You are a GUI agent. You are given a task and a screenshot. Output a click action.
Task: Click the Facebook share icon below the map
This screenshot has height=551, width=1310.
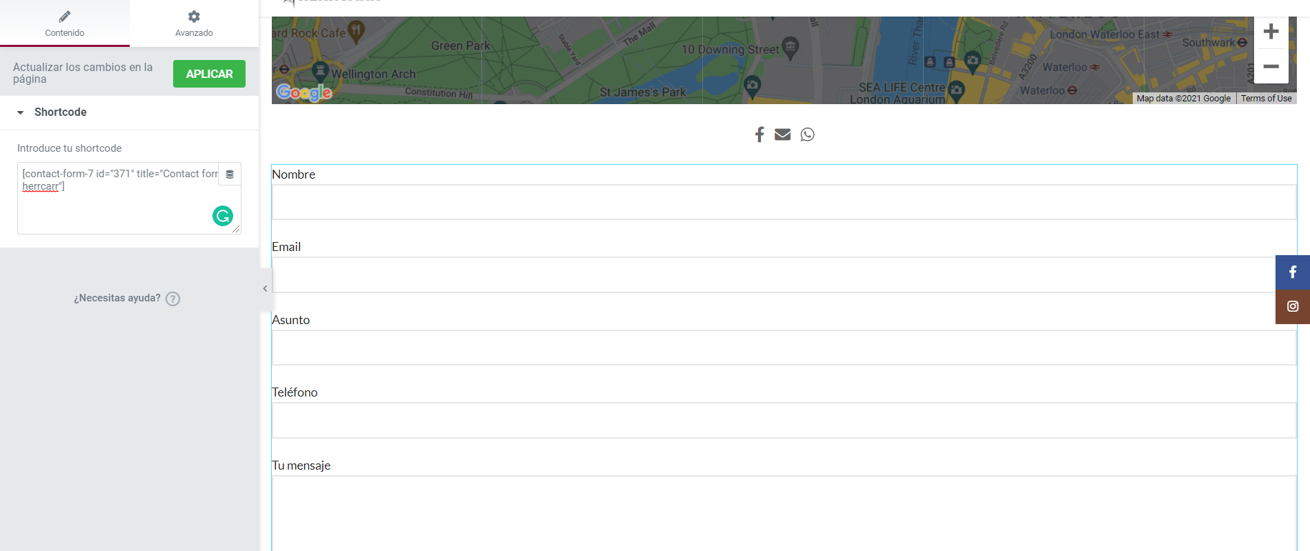pyautogui.click(x=759, y=134)
